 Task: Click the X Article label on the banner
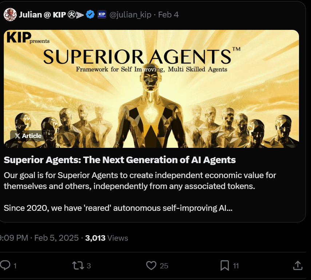click(x=28, y=136)
